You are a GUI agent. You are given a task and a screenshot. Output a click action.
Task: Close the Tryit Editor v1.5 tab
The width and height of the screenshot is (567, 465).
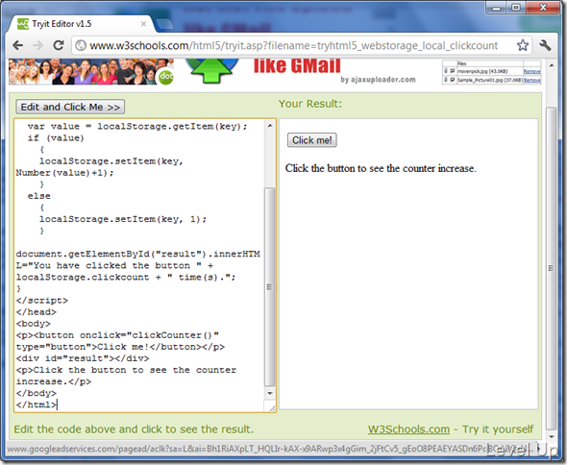(x=143, y=24)
